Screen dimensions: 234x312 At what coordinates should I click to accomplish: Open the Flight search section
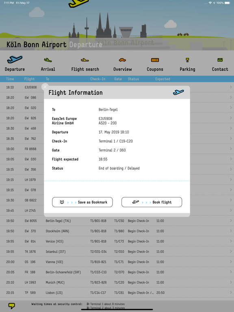tap(85, 69)
